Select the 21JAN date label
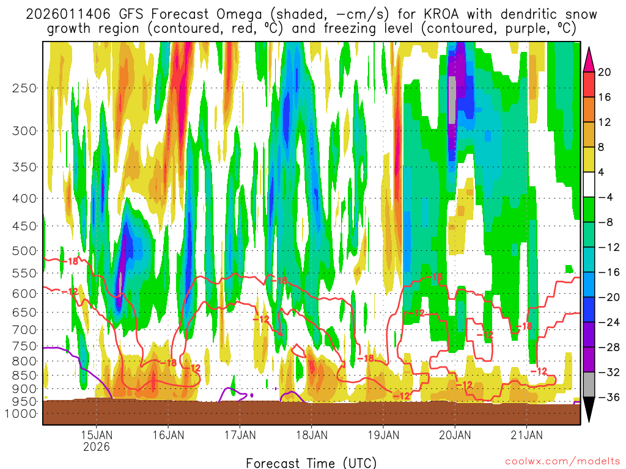Viewport: 626px width, 469px height. coord(527,435)
